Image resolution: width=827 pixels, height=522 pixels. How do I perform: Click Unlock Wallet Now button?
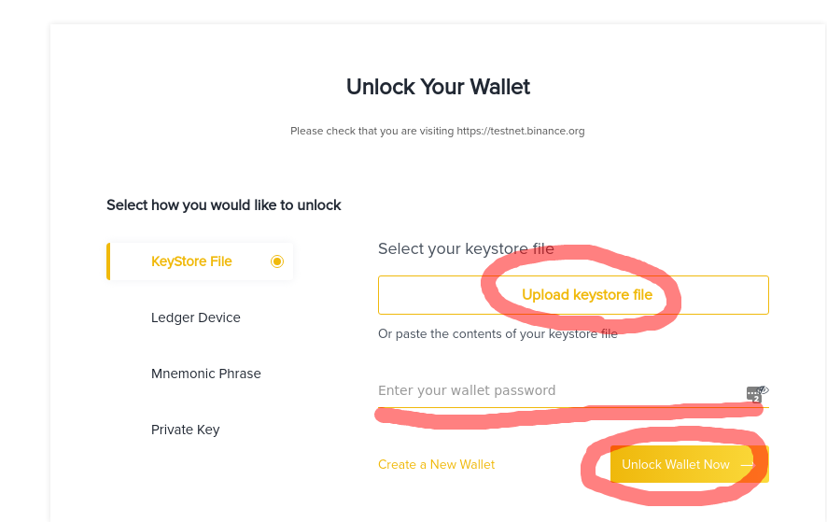(x=676, y=464)
